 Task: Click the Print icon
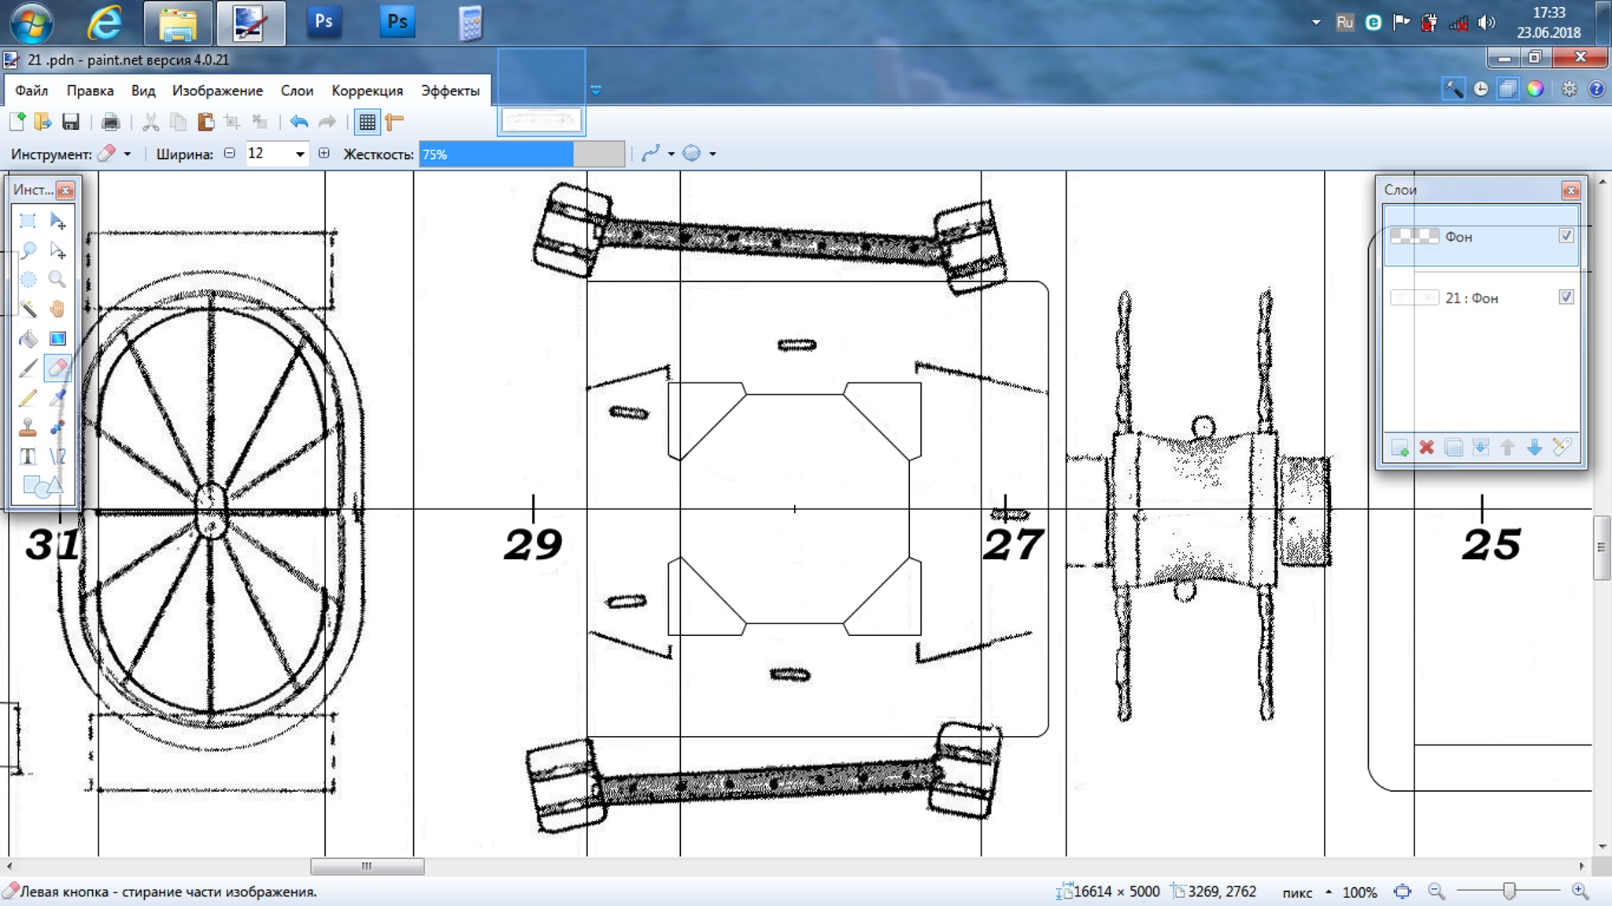pos(110,121)
